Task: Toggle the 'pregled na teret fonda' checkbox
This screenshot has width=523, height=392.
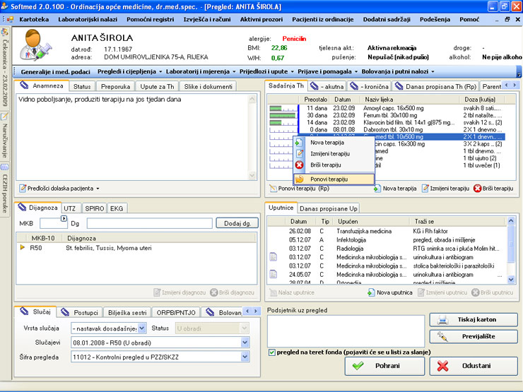Action: (272, 352)
